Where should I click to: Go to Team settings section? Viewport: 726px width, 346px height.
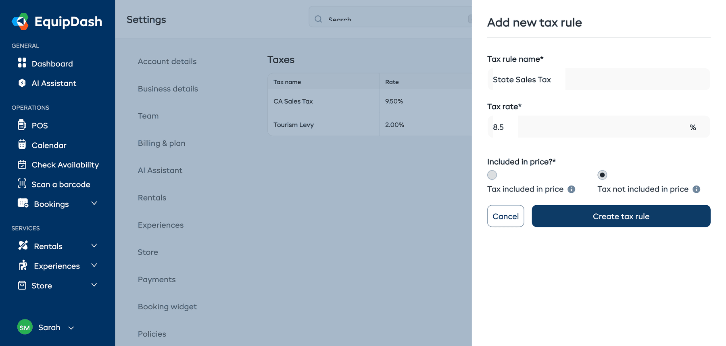148,116
